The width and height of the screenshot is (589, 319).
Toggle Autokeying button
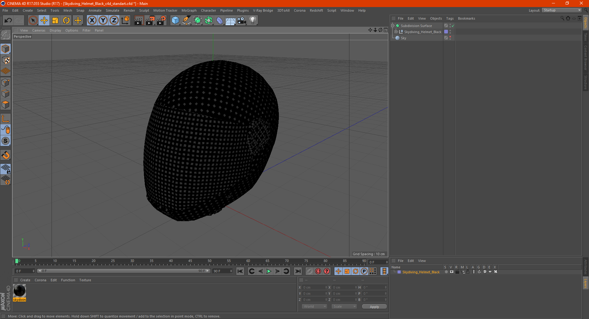coord(318,271)
